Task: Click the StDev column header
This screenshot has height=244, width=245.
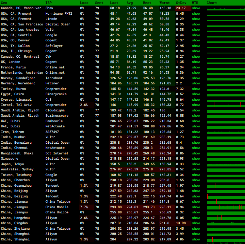Action: [x=181, y=3]
